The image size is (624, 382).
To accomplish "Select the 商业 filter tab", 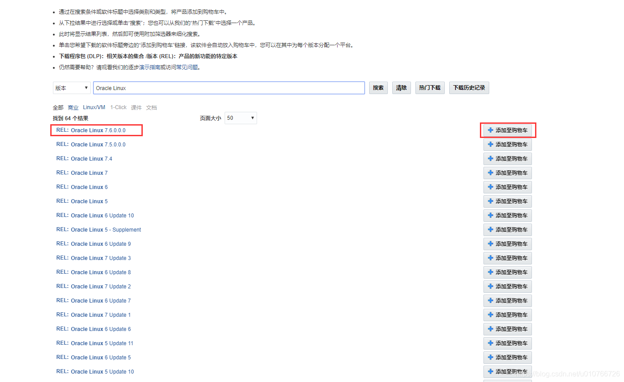I will click(73, 107).
